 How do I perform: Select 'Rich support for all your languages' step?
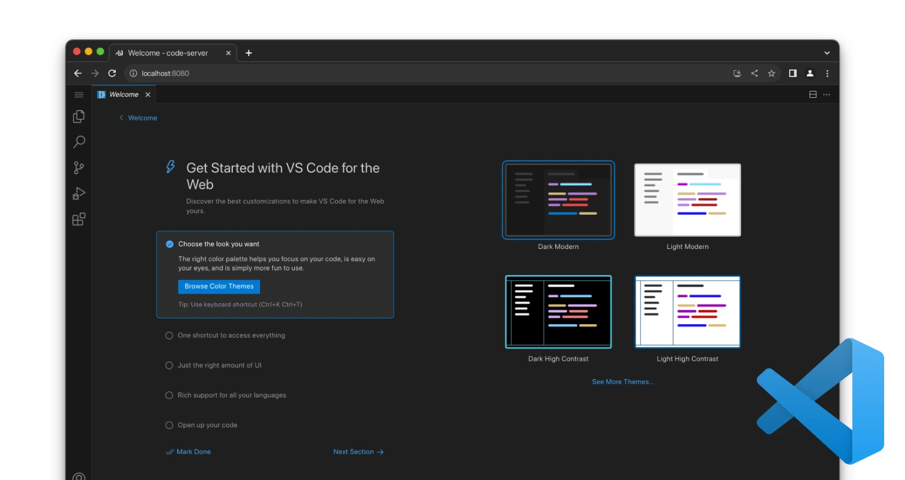(x=226, y=395)
